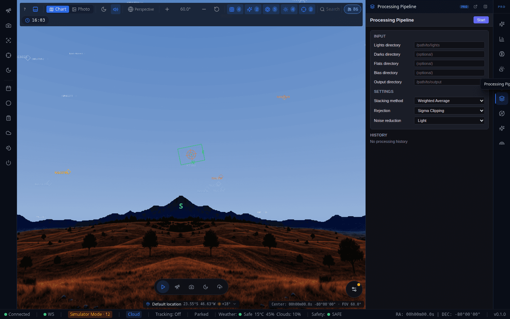Screen dimensions: 510x319
Task: Open the Noise reduction dropdown
Action: pyautogui.click(x=449, y=121)
